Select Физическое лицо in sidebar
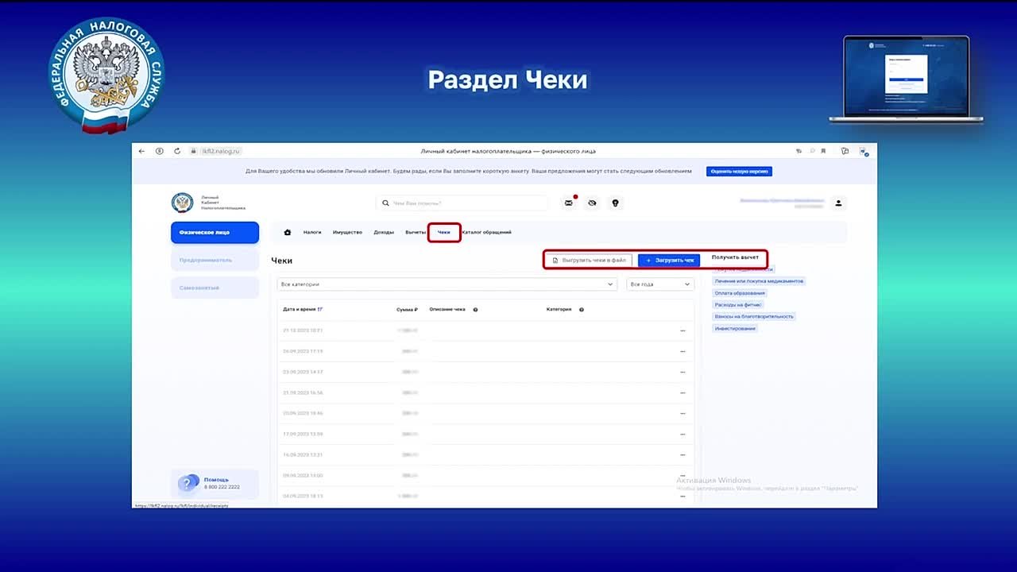The image size is (1017, 572). tap(215, 233)
